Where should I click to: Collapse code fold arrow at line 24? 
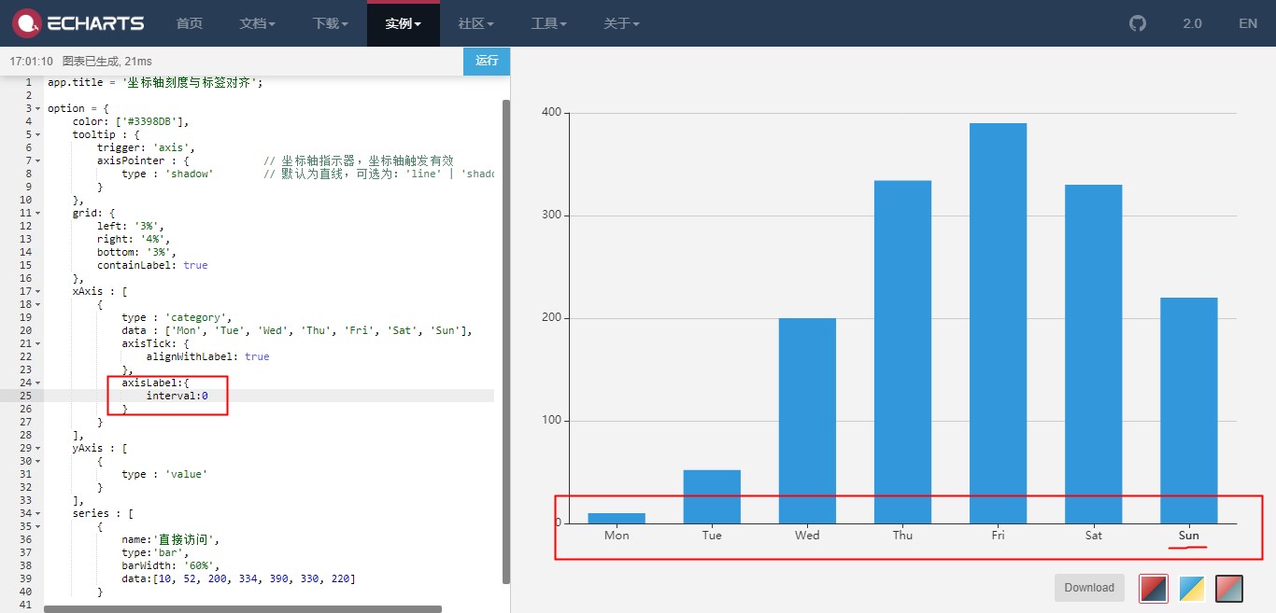(38, 383)
